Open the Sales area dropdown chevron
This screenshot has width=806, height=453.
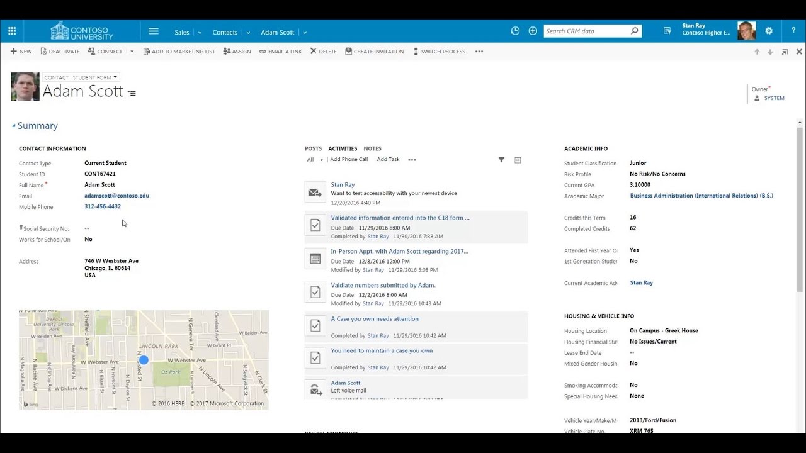[200, 32]
